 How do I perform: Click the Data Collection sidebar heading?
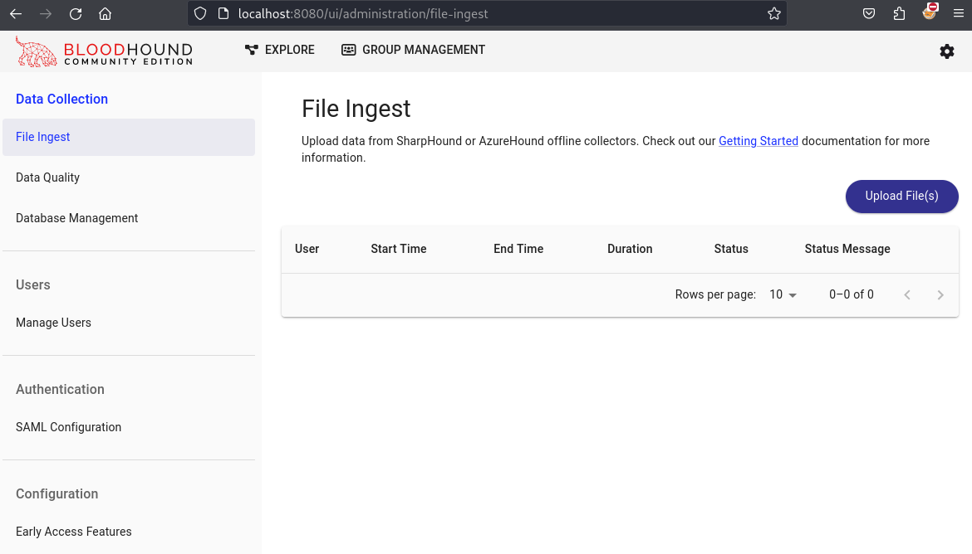point(62,99)
